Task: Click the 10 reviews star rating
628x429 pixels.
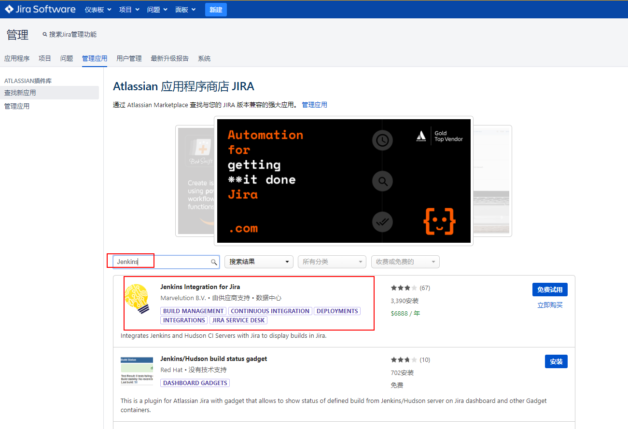Action: click(410, 360)
